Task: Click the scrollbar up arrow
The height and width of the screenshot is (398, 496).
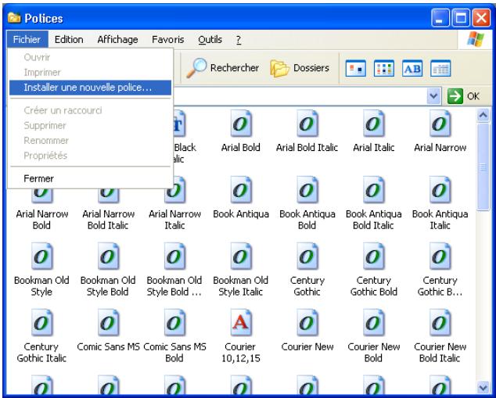Action: (483, 115)
